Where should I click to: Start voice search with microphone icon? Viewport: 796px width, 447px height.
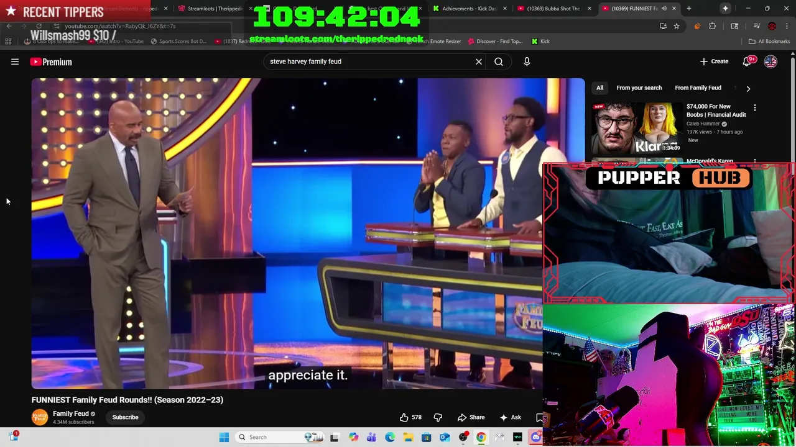tap(527, 61)
